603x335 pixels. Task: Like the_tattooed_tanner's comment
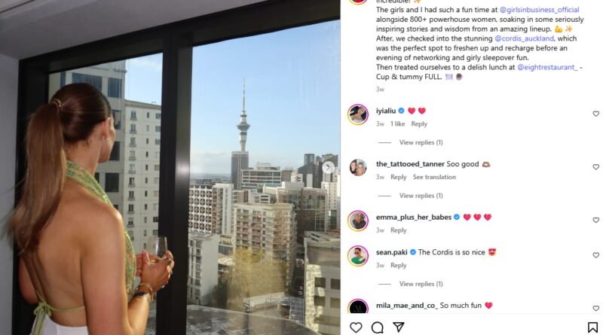coord(595,166)
